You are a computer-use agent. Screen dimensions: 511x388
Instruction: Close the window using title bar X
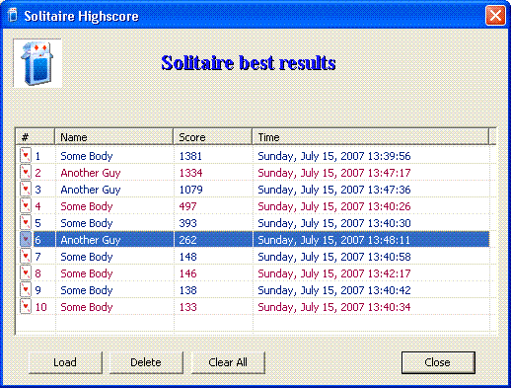(x=495, y=15)
